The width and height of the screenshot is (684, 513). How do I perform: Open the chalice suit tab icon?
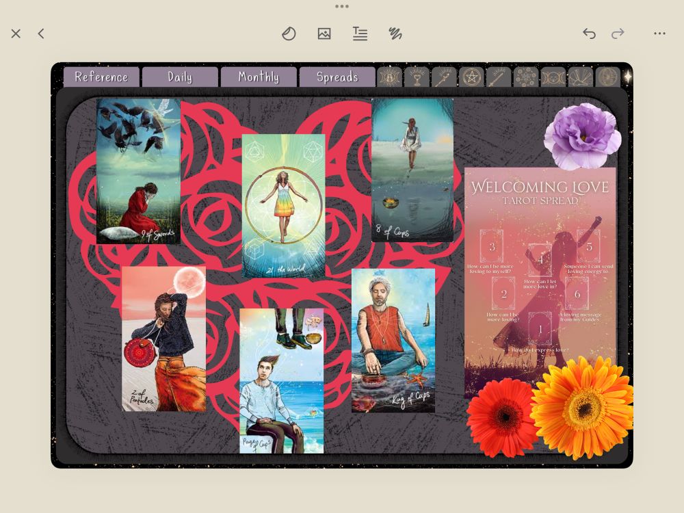tap(416, 77)
